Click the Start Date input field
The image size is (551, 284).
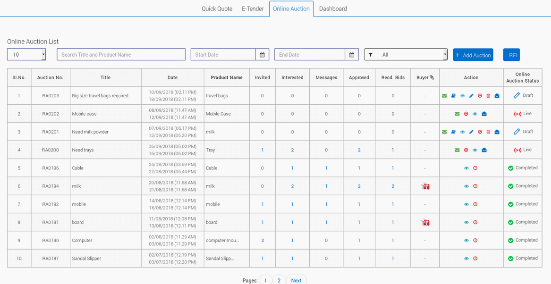tap(223, 55)
